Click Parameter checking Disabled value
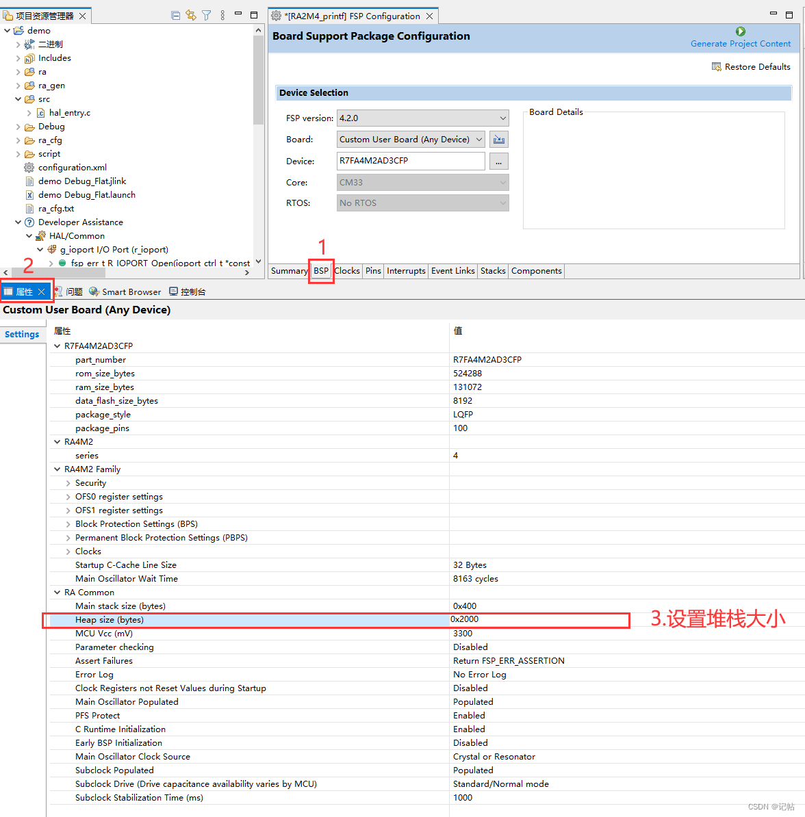The width and height of the screenshot is (805, 817). [470, 647]
